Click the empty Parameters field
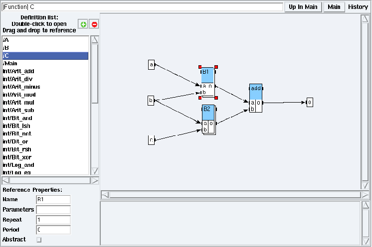This screenshot has width=372, height=247. point(53,210)
